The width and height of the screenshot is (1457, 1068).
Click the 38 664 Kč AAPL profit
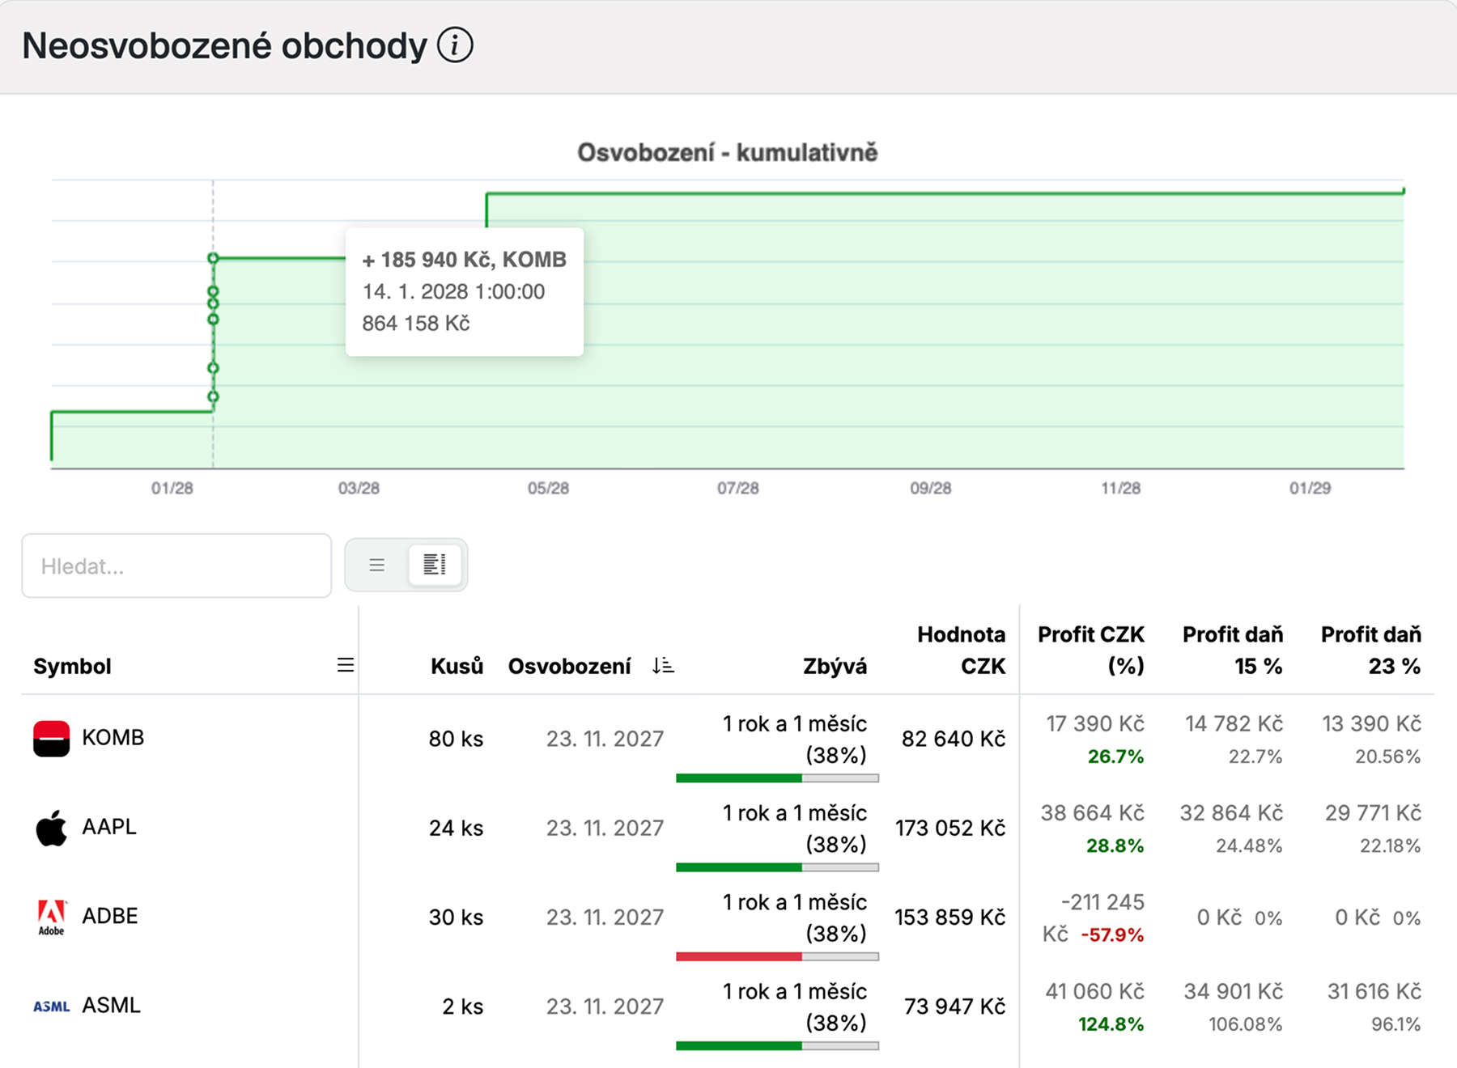tap(1093, 812)
